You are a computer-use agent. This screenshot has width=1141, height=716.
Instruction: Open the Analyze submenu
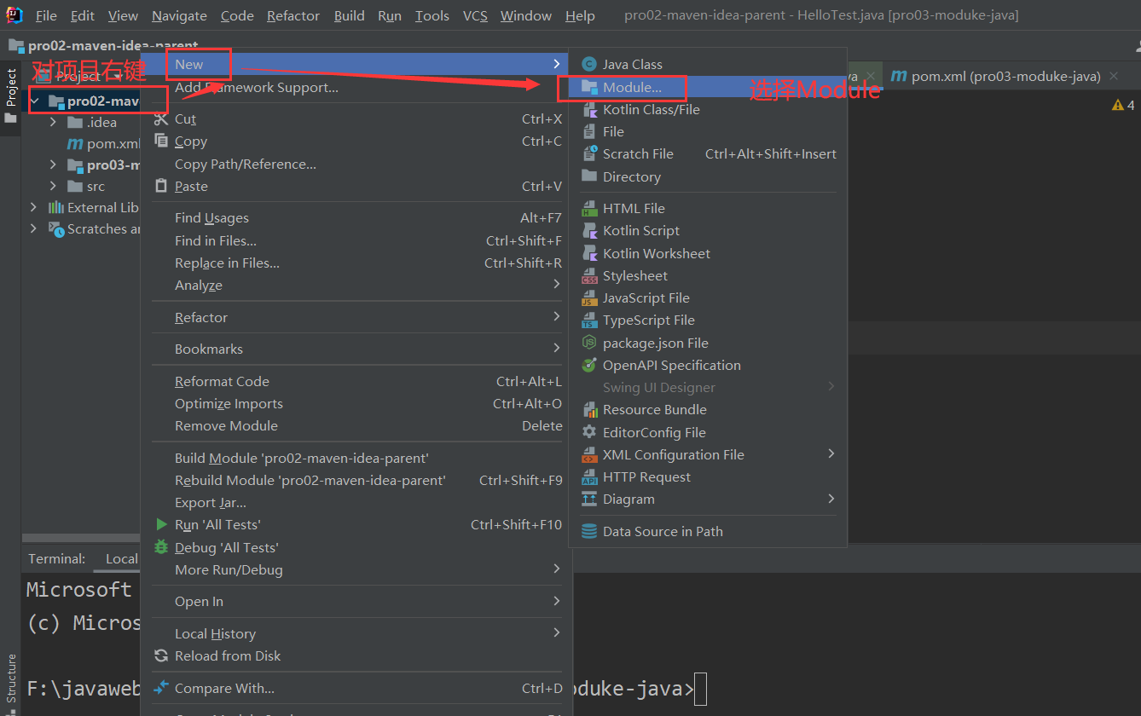pyautogui.click(x=358, y=285)
